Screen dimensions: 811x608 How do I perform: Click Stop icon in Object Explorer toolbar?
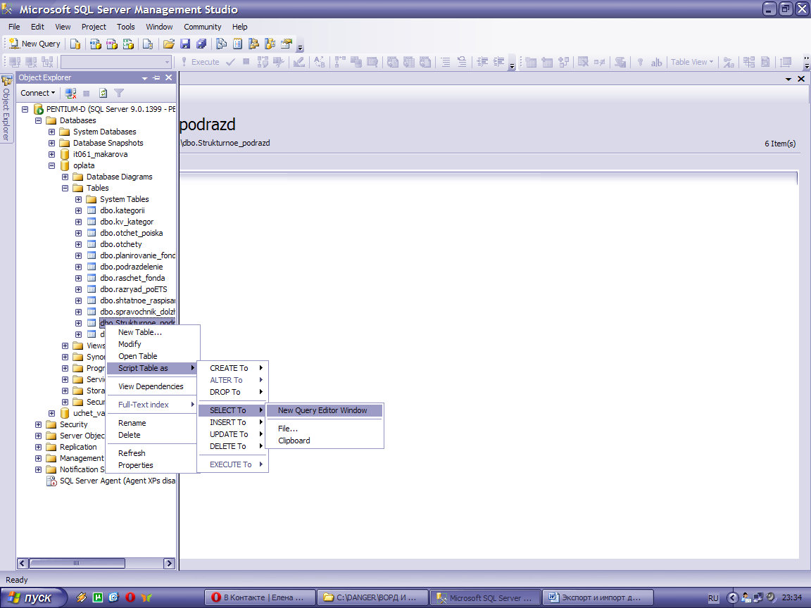click(87, 93)
